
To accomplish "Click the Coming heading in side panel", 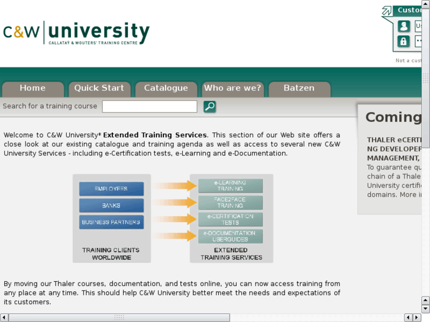I will [x=393, y=118].
